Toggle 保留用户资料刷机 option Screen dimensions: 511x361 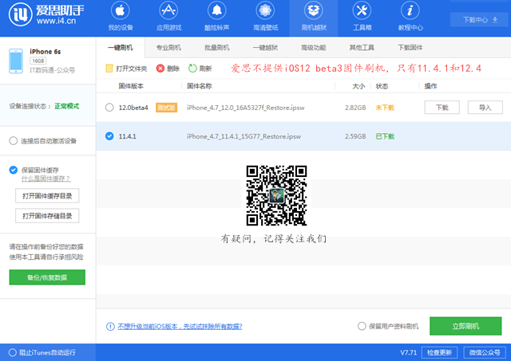pos(362,326)
